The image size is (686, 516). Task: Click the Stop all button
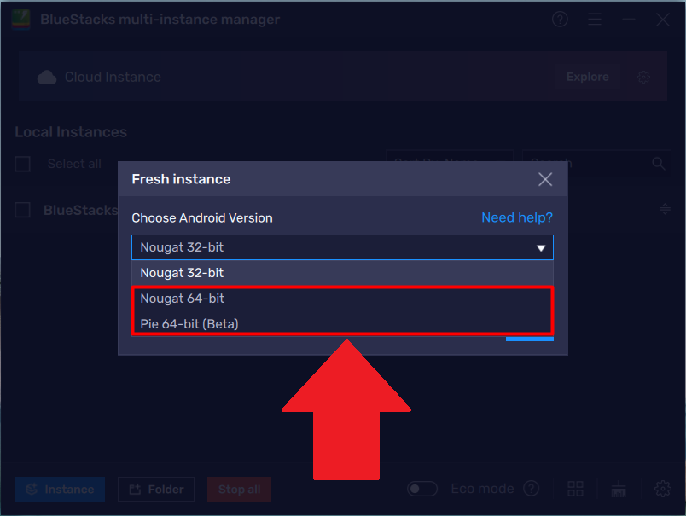[239, 489]
